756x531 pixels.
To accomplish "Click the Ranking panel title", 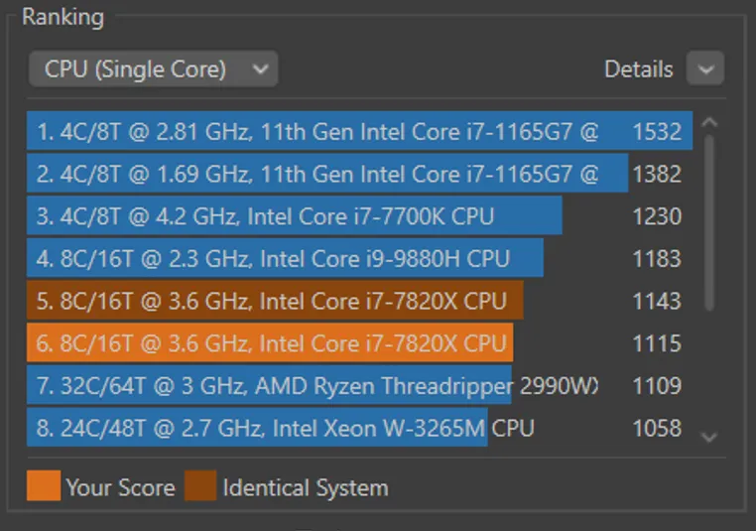I will [62, 17].
